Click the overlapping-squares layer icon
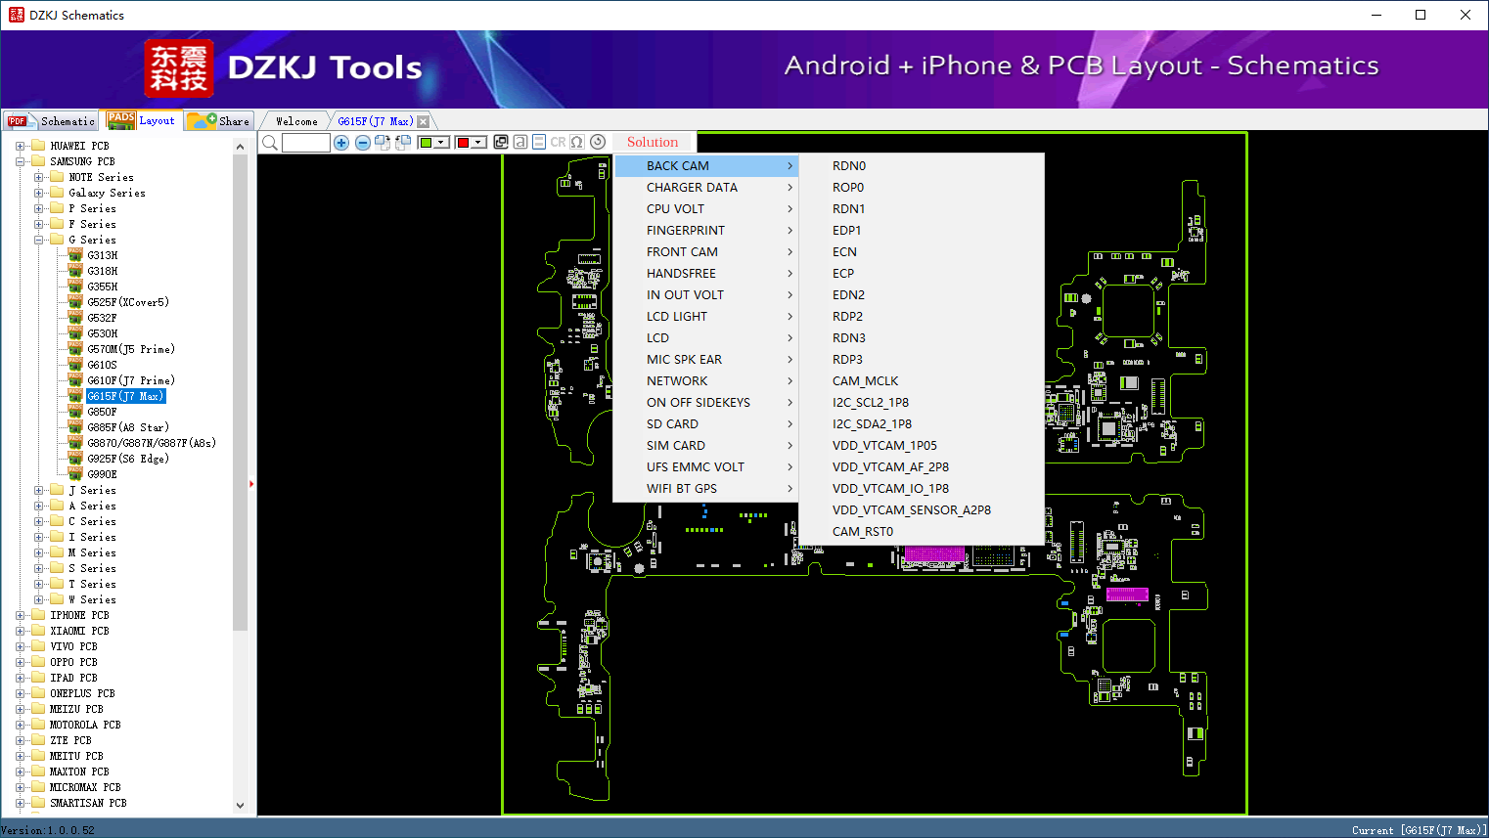The height and width of the screenshot is (838, 1489). coord(501,142)
